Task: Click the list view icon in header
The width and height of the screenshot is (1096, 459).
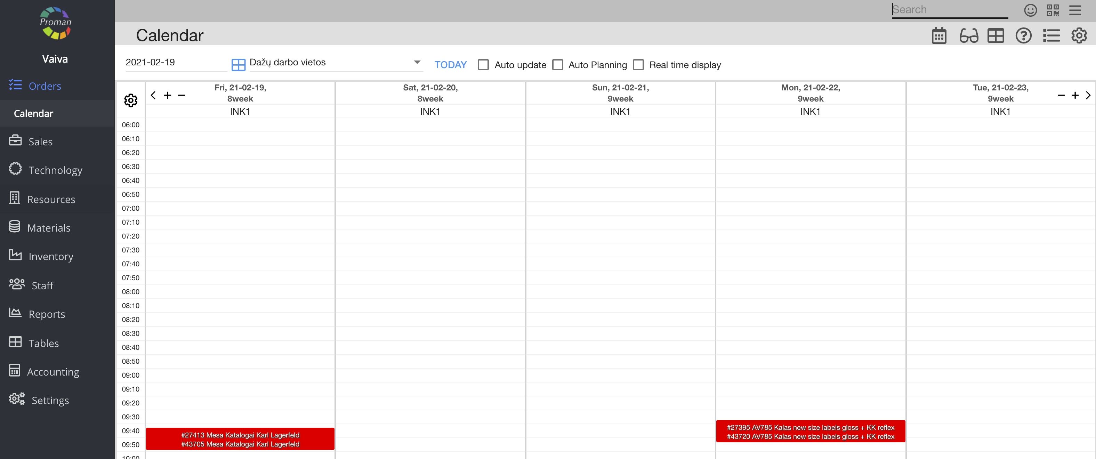Action: pos(1051,36)
